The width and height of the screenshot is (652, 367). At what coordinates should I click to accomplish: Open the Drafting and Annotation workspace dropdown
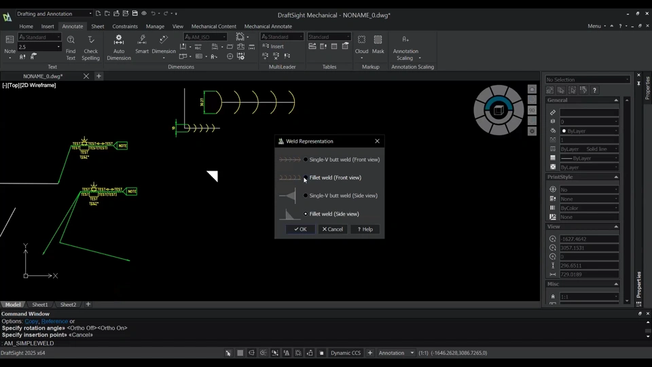54,14
